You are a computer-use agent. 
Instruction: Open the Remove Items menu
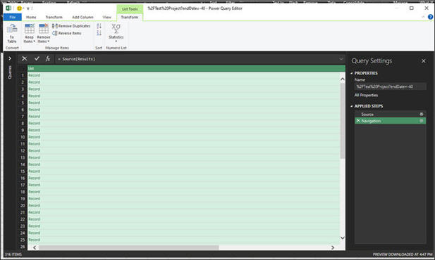[44, 33]
